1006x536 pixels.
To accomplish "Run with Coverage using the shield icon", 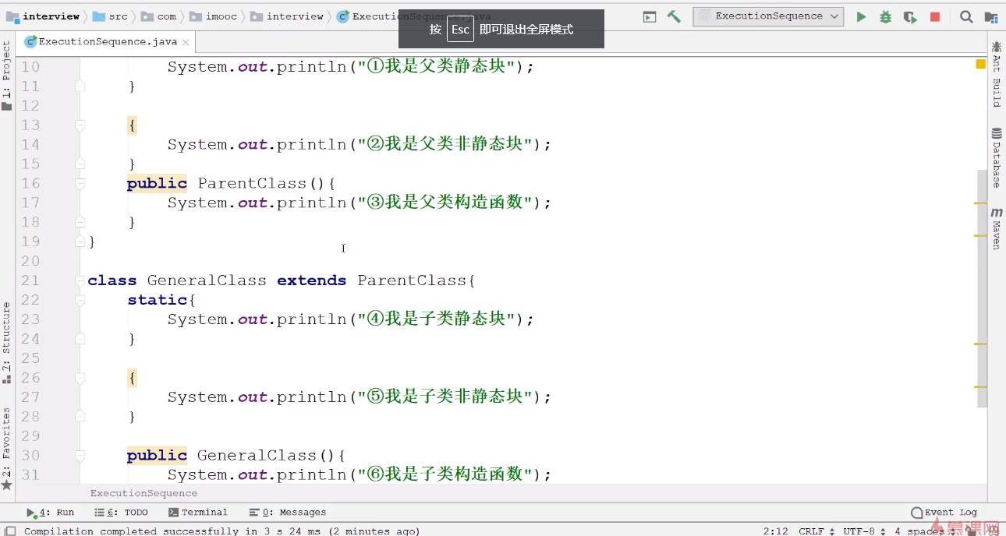I will tap(909, 16).
